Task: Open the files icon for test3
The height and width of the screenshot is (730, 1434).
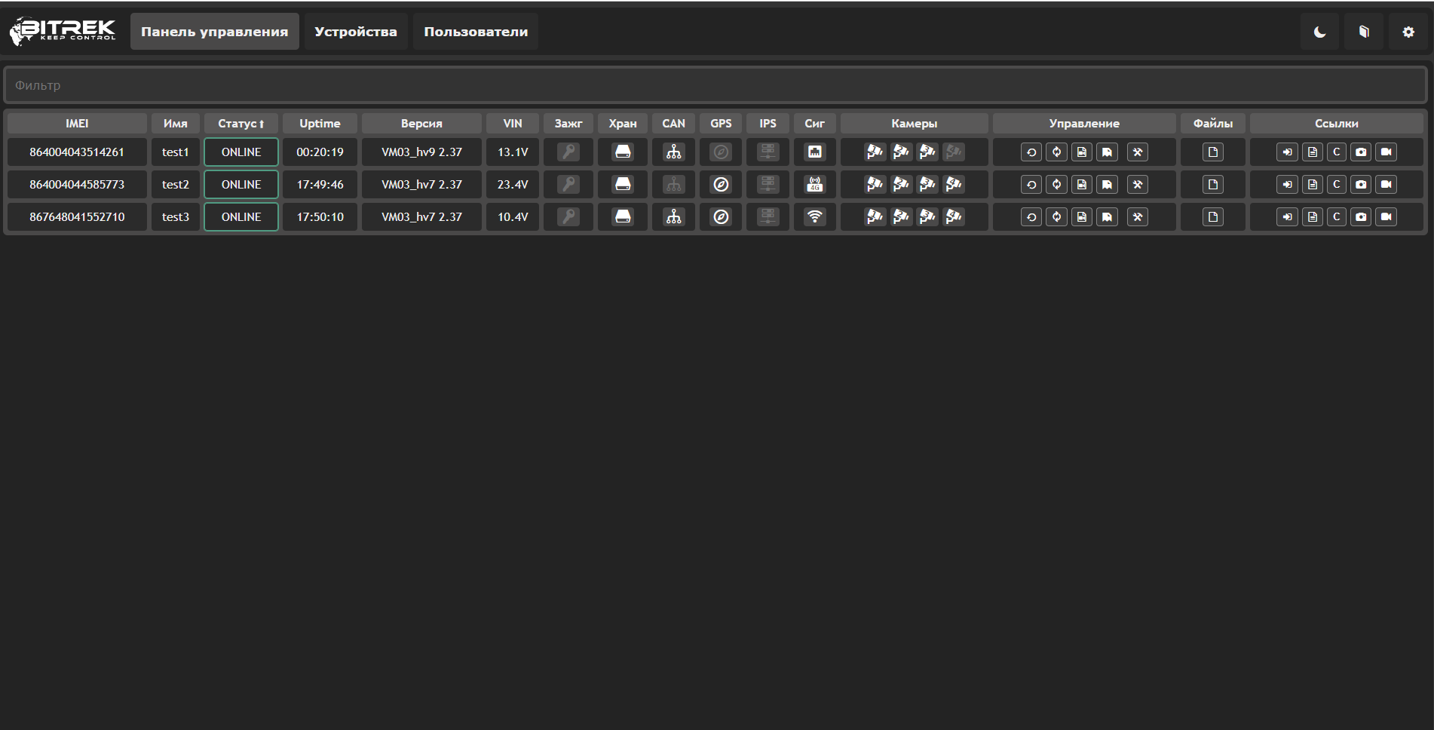Action: point(1212,217)
